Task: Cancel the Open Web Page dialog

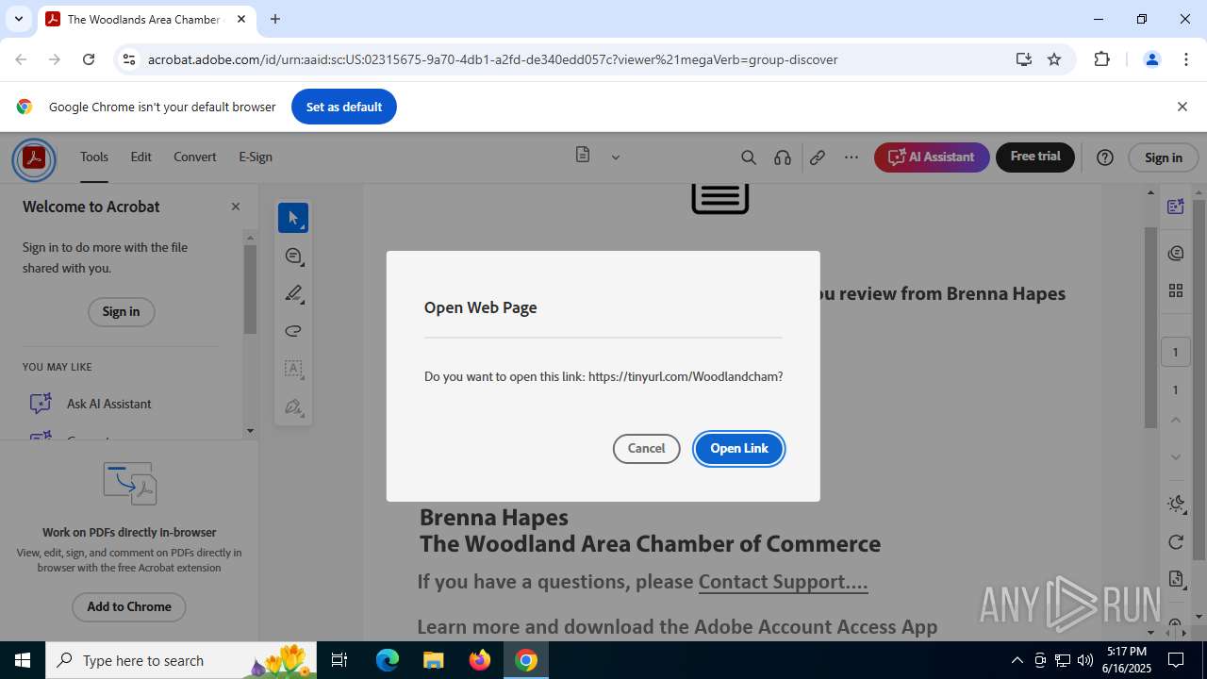Action: pyautogui.click(x=647, y=448)
